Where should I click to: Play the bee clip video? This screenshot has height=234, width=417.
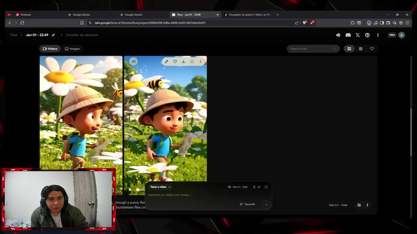pyautogui.click(x=130, y=190)
